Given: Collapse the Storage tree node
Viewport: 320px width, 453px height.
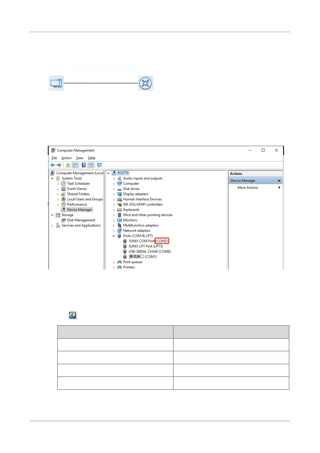Looking at the screenshot, I should [52, 215].
